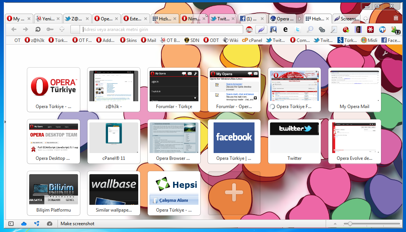Click the green contacts icon with badge 12
This screenshot has height=232, width=406.
point(396,30)
